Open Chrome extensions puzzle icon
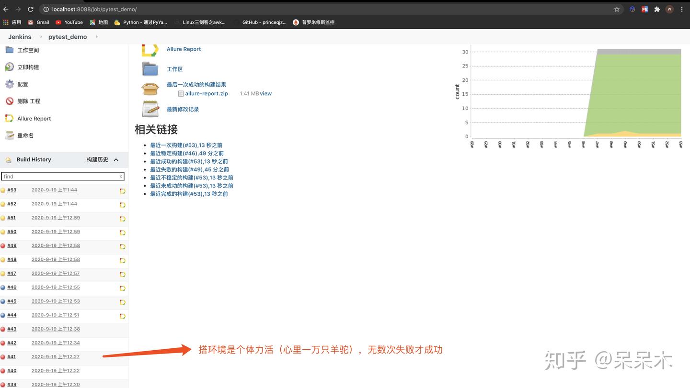 tap(657, 9)
